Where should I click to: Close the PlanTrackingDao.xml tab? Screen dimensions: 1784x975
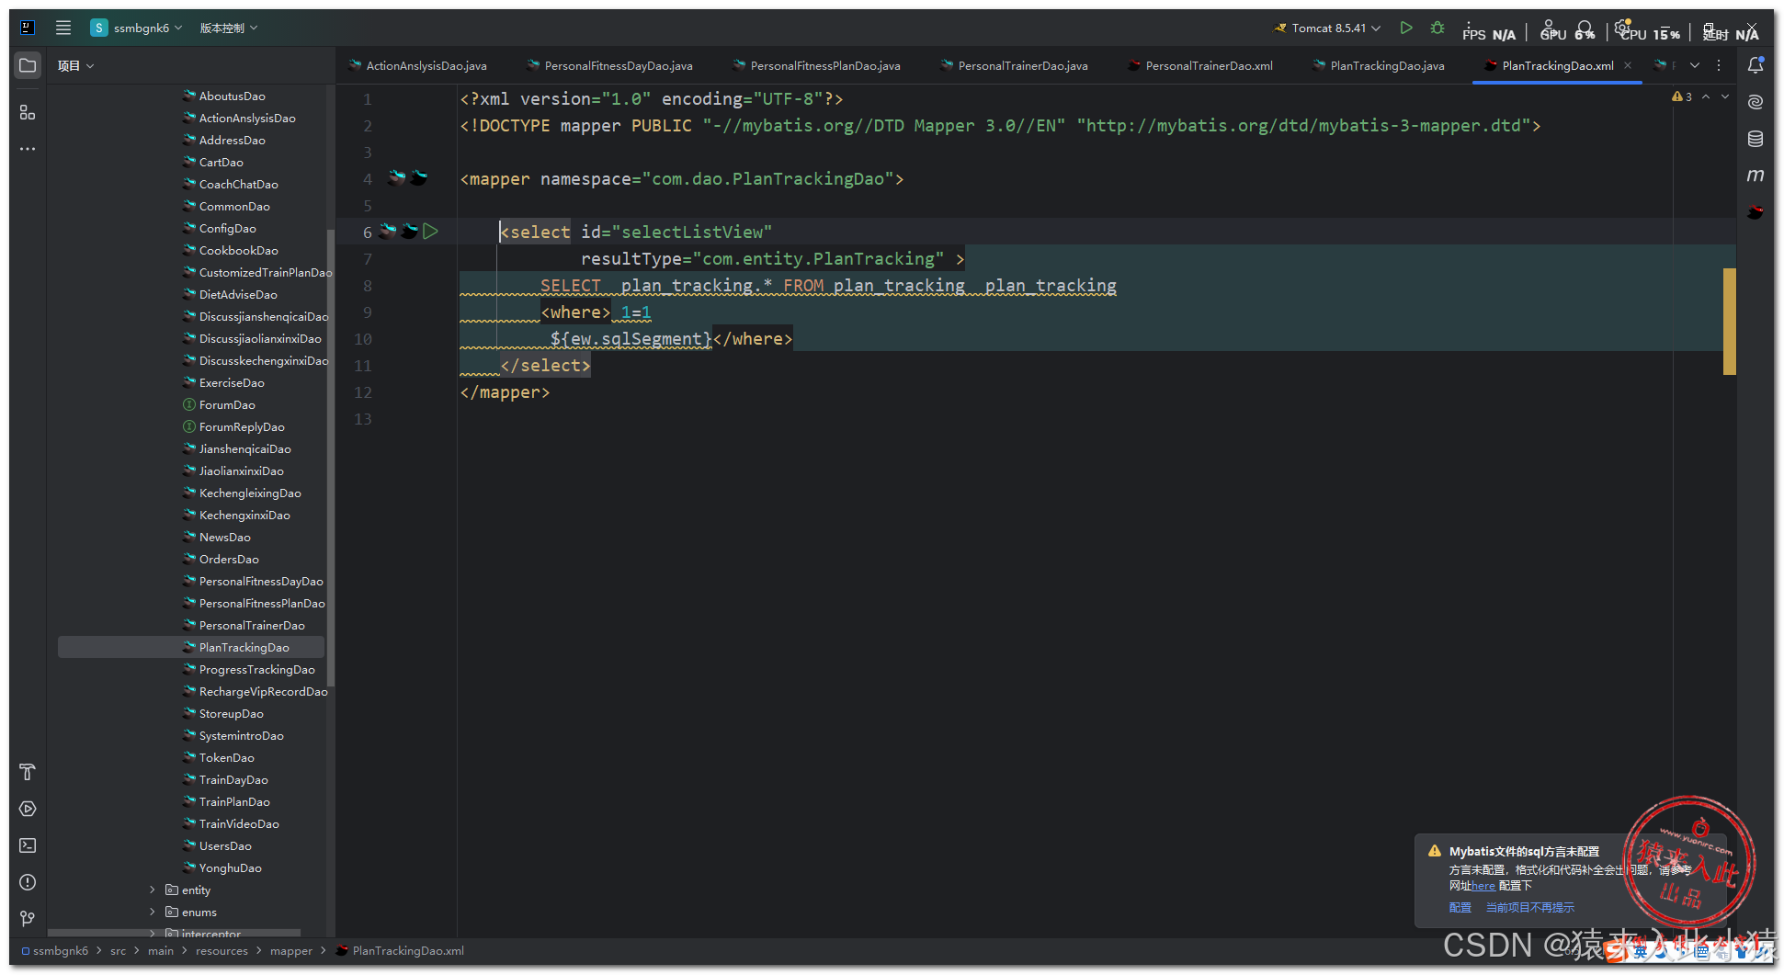(1628, 65)
